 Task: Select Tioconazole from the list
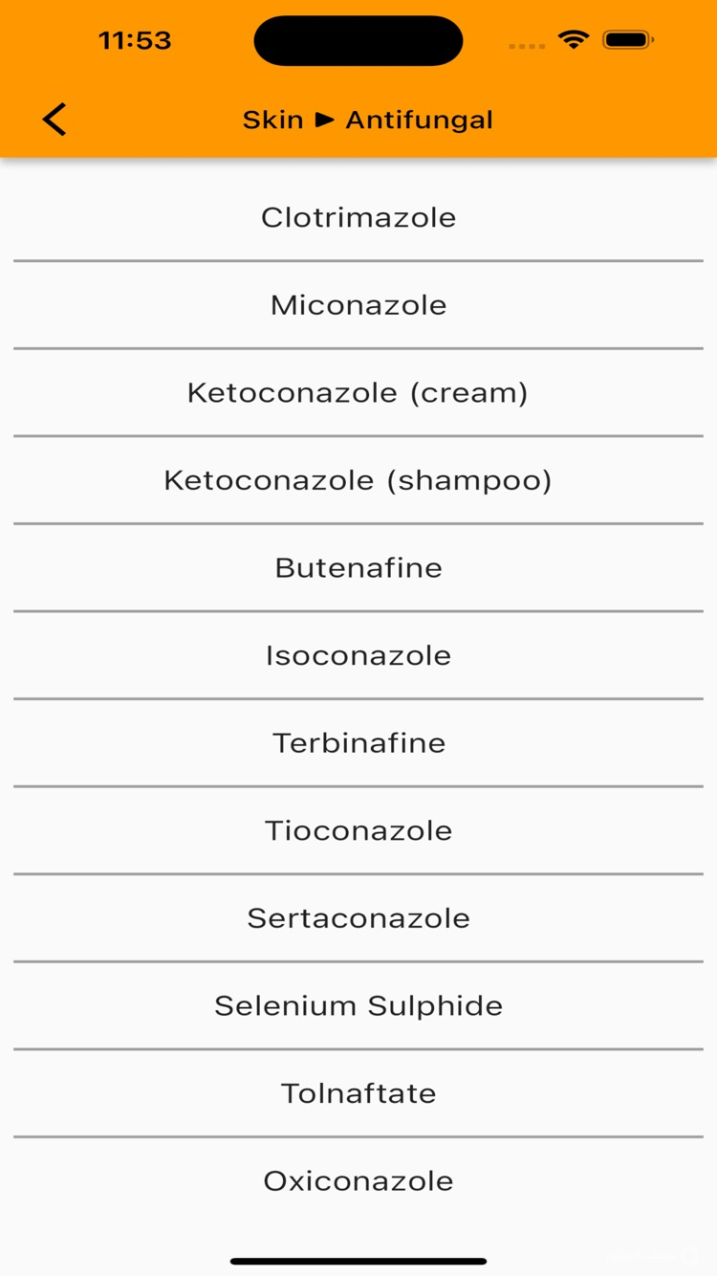(358, 830)
